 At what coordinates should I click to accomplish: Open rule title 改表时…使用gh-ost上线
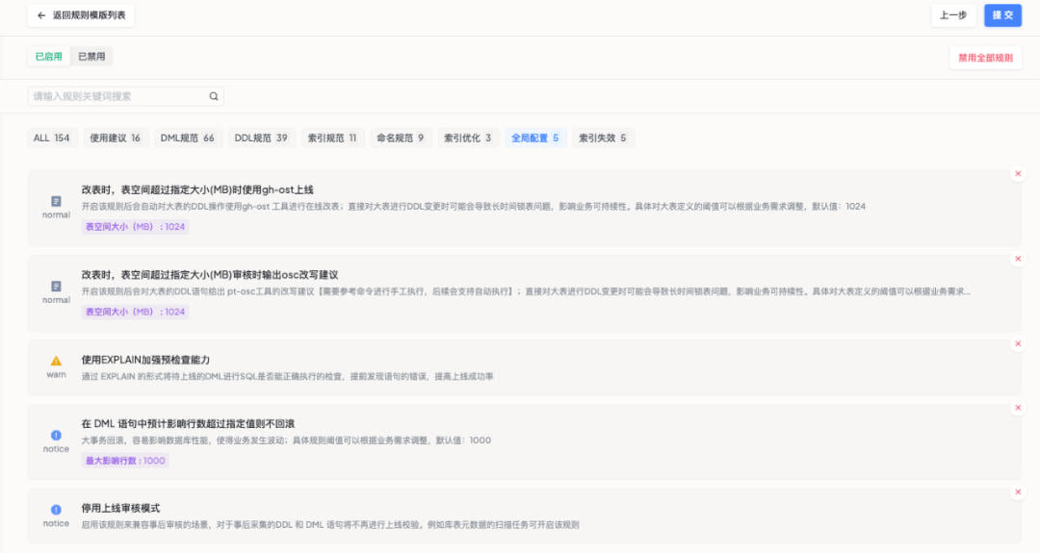pos(197,190)
